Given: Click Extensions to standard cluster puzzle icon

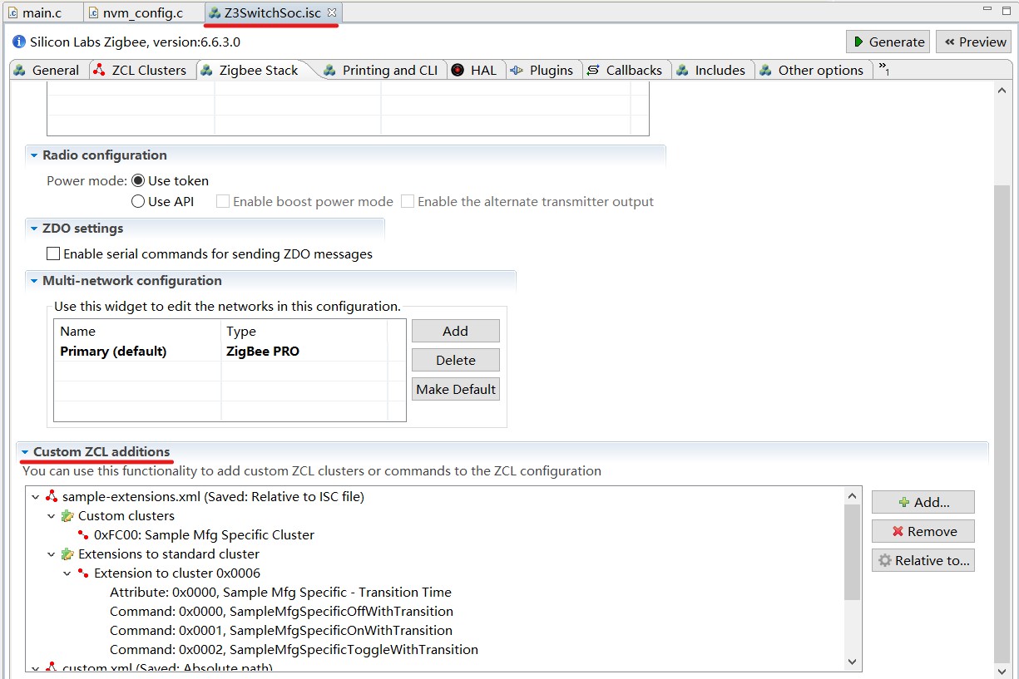Looking at the screenshot, I should coord(67,554).
